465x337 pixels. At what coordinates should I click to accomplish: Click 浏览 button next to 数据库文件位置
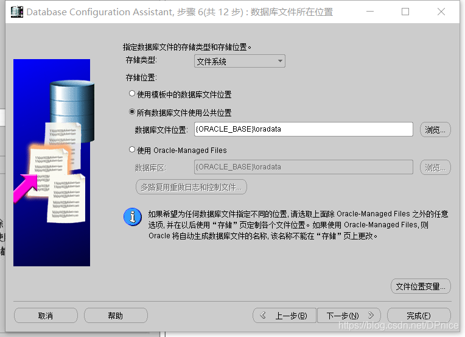[435, 130]
